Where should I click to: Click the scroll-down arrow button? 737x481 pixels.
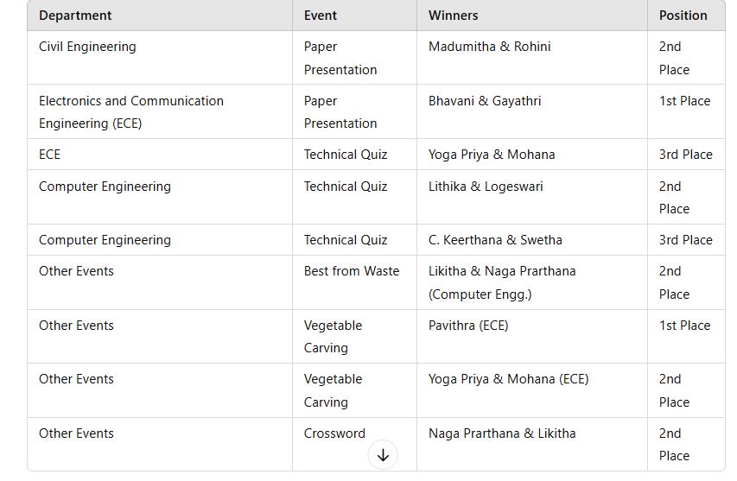coord(383,455)
